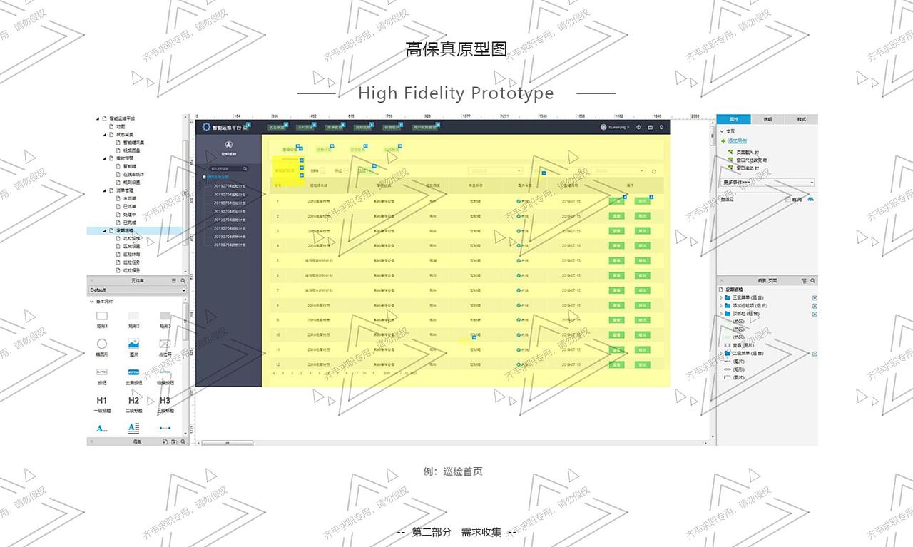This screenshot has height=547, width=913.
Task: Search the 概要 outline panel
Action: [x=812, y=281]
